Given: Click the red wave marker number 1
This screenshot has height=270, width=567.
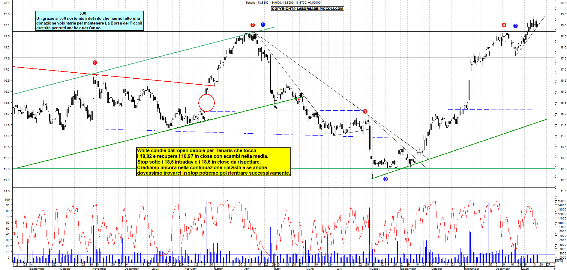Looking at the screenshot, I should [95, 62].
